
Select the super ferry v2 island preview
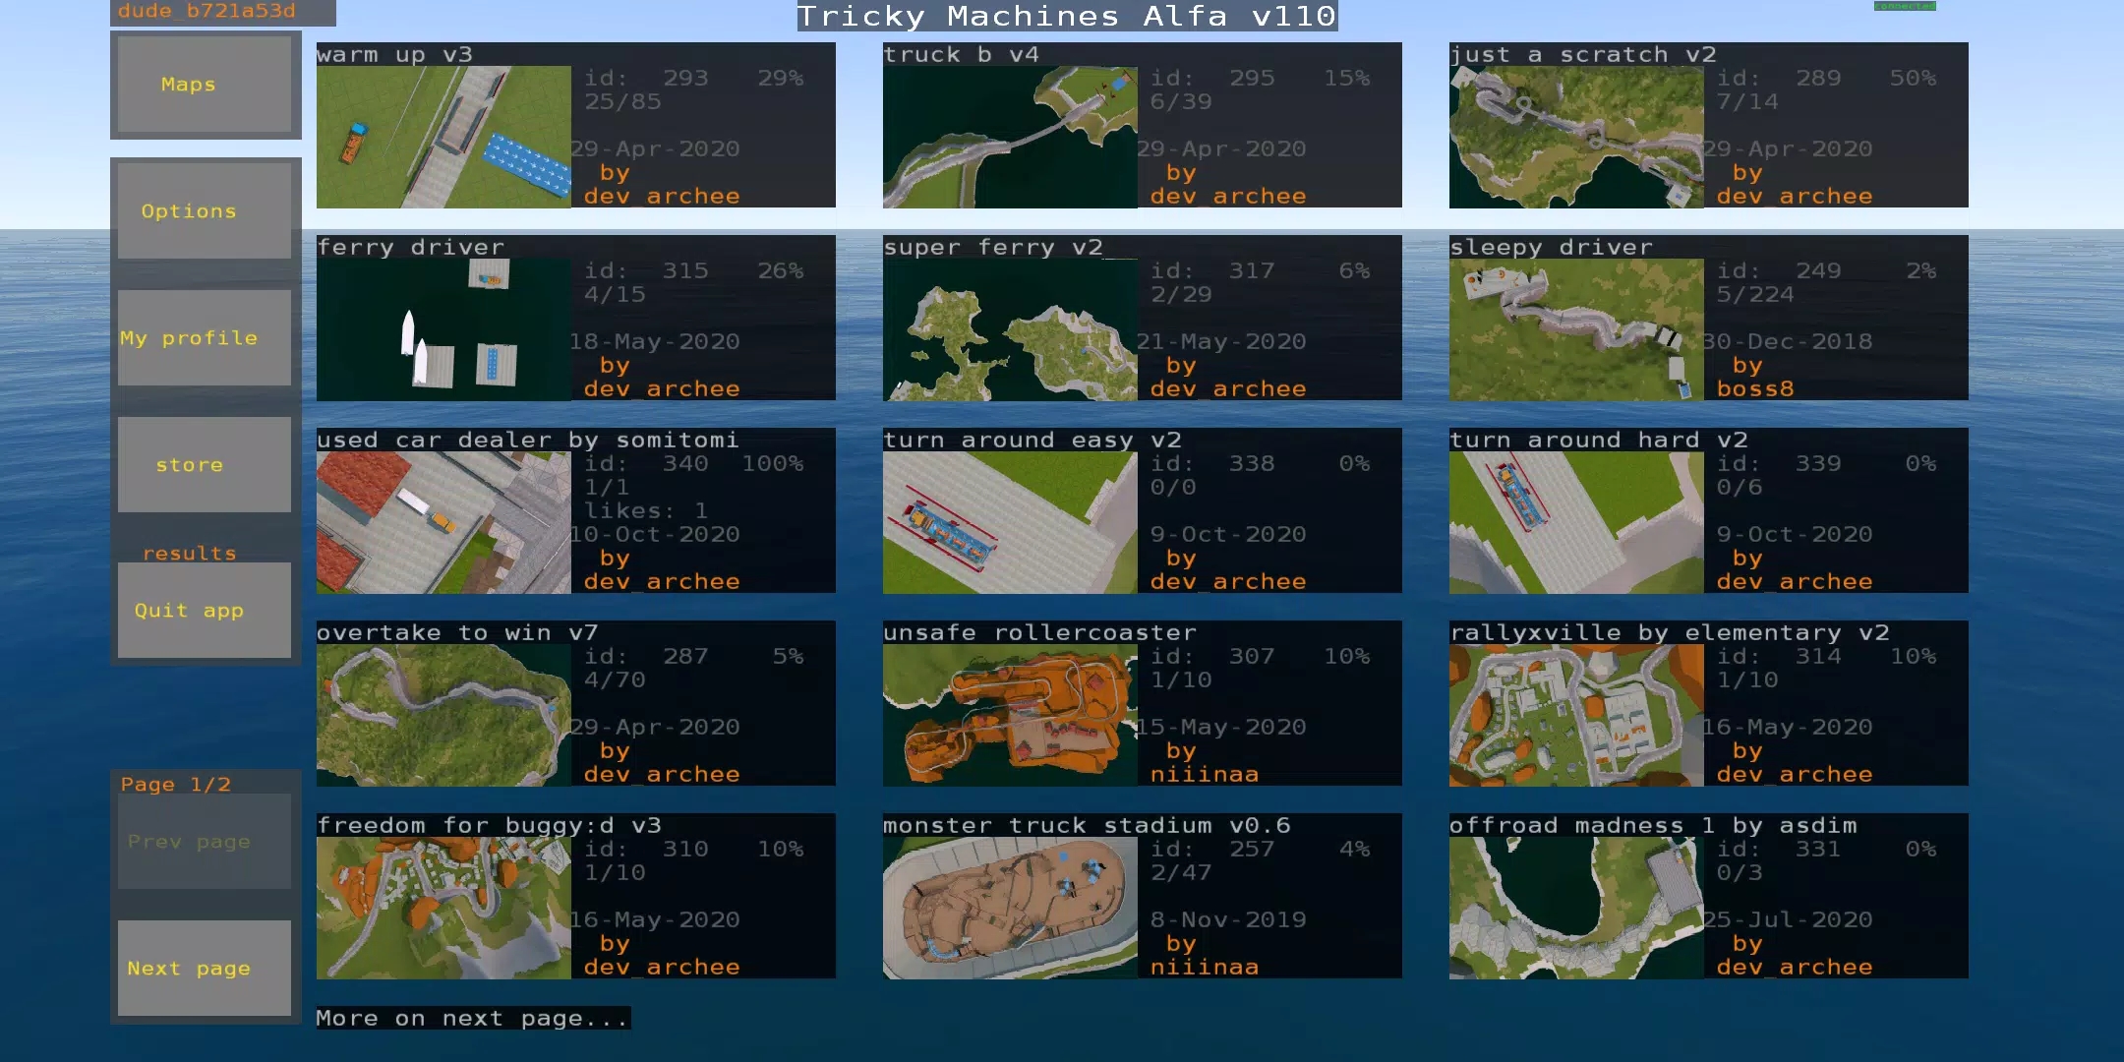[1010, 329]
